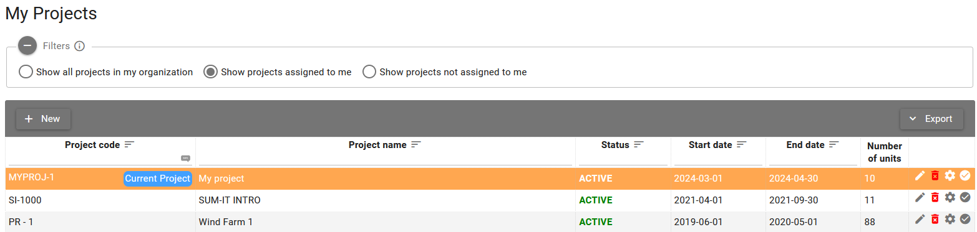Click the Project name filter field
This screenshot has height=232, width=977.
coord(385,159)
